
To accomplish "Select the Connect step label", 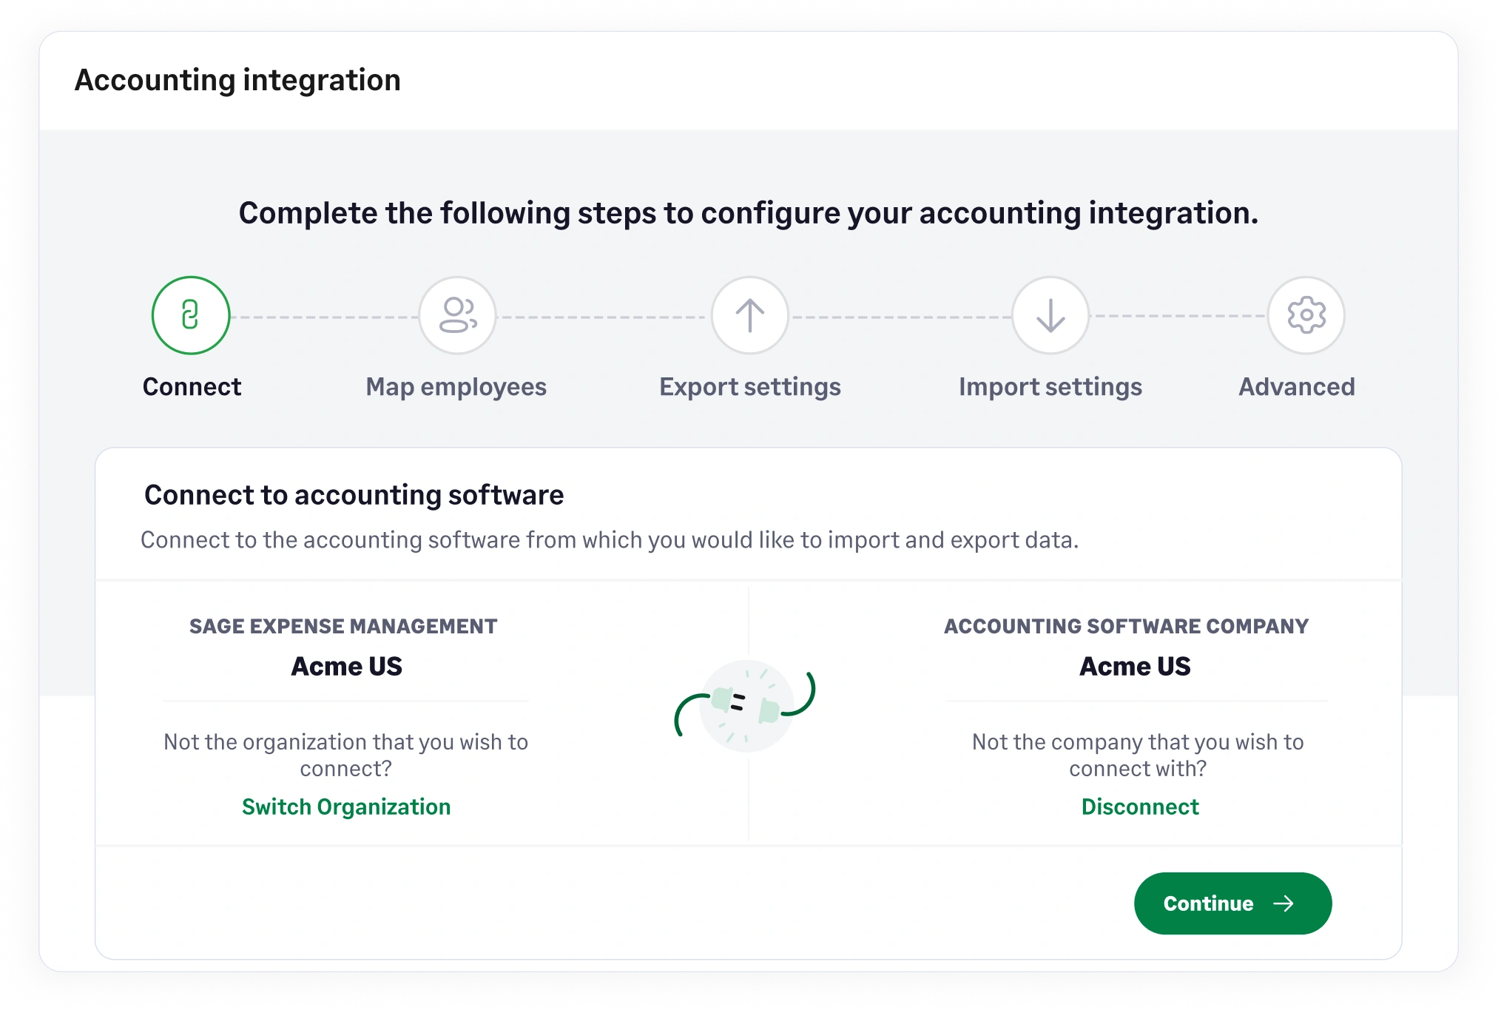I will [192, 386].
